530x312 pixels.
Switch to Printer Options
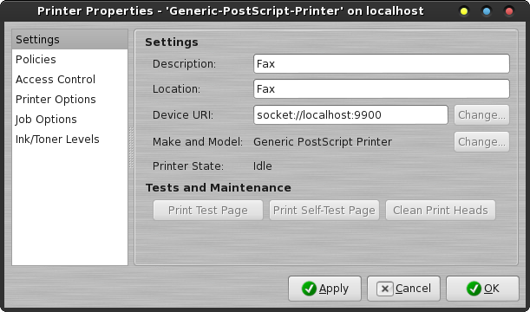click(69, 100)
